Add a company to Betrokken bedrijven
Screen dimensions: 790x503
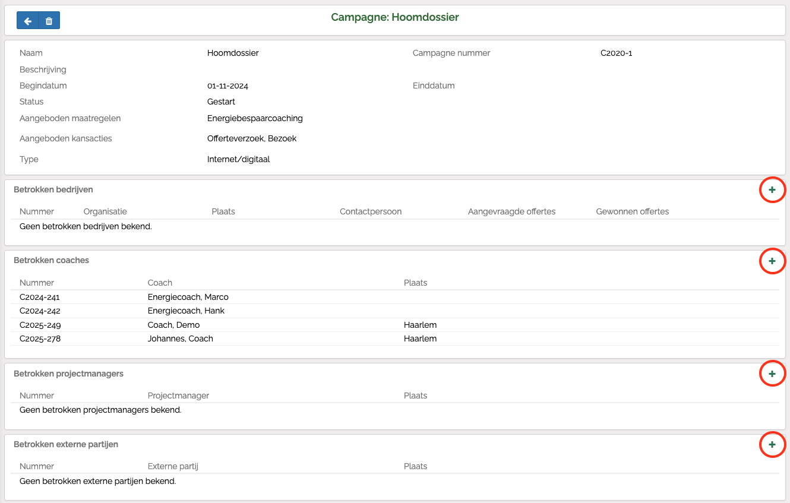[772, 190]
